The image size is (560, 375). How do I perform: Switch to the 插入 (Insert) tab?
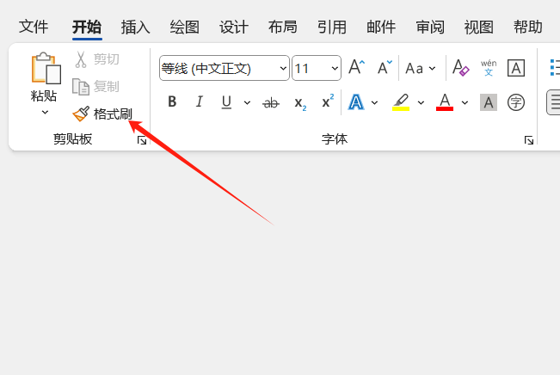pyautogui.click(x=136, y=27)
